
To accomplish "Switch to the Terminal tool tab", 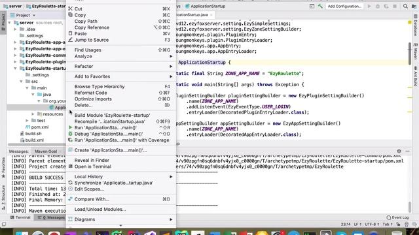I will click(20, 217).
